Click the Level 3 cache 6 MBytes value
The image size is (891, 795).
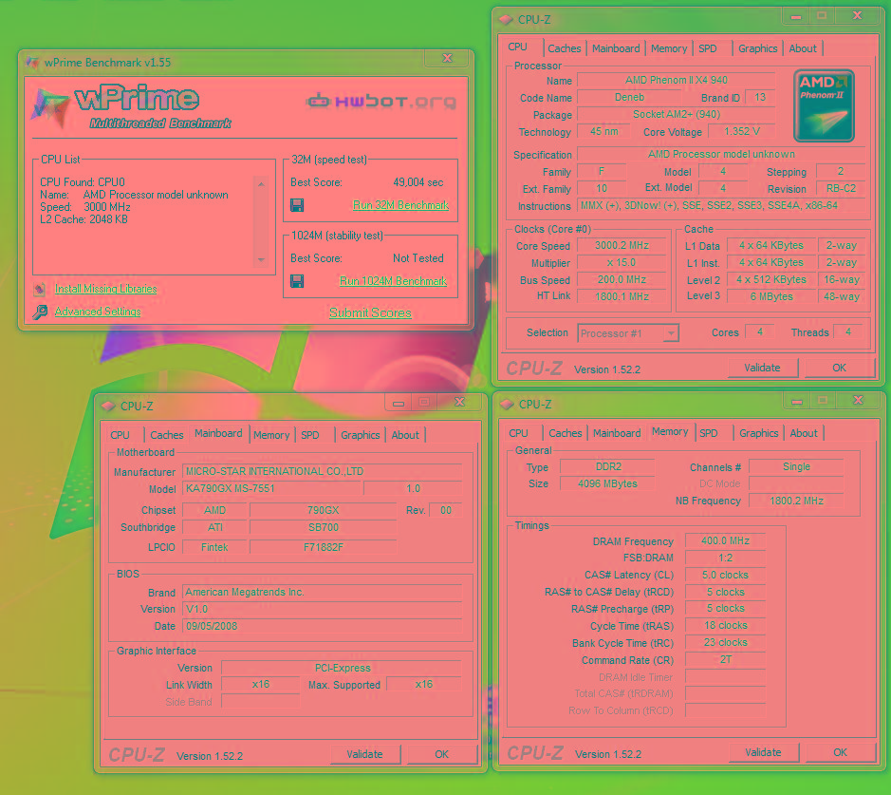(771, 296)
